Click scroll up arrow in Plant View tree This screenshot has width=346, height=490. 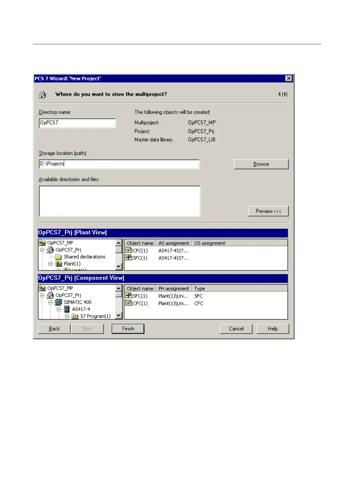pyautogui.click(x=119, y=243)
